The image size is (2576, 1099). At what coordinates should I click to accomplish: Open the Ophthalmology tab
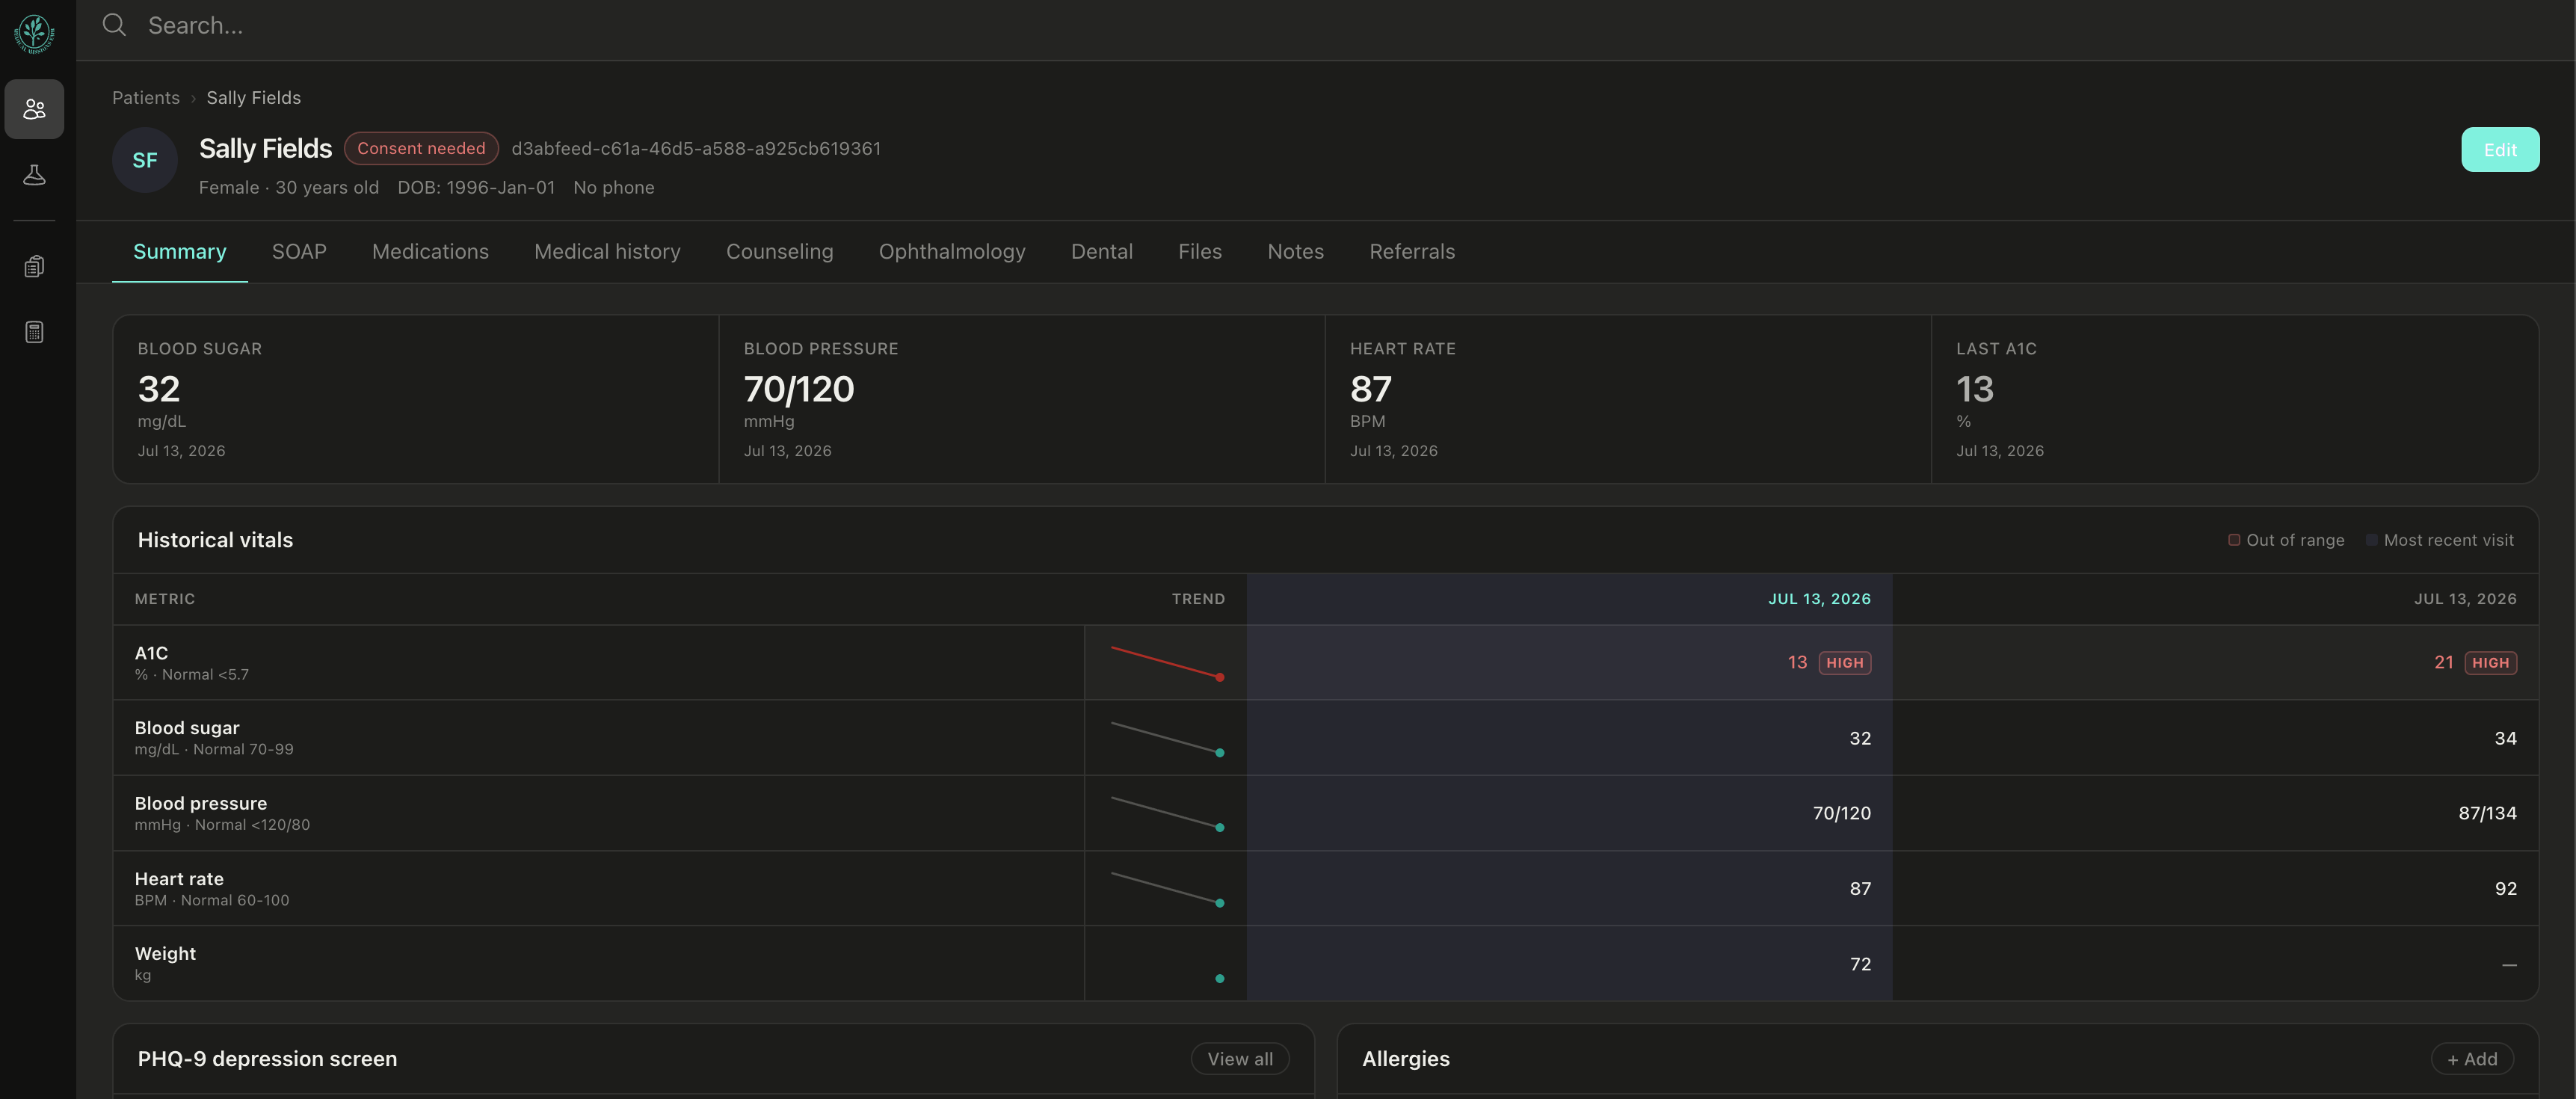952,252
